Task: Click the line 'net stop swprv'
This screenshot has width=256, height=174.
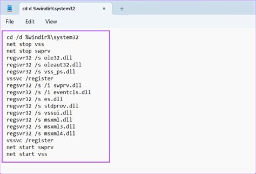Action: 28,51
